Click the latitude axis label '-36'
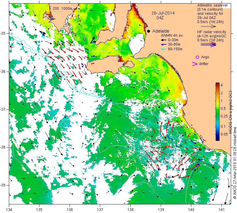Screen dimensions: 237x213 [3, 71]
